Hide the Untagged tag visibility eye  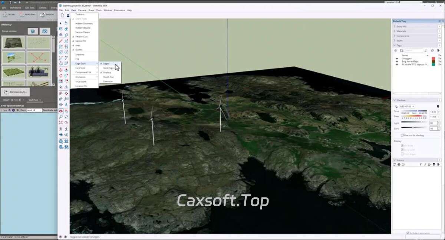pos(397,59)
